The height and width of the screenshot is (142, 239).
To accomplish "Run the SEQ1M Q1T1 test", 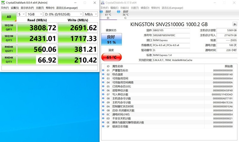I will [9, 38].
